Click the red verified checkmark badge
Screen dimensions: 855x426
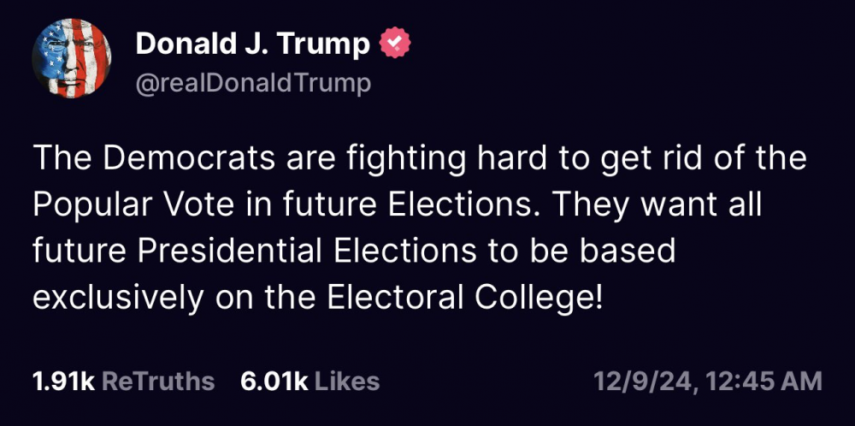(x=395, y=43)
